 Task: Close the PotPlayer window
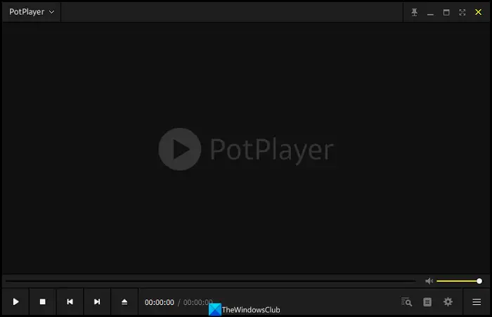pyautogui.click(x=478, y=12)
